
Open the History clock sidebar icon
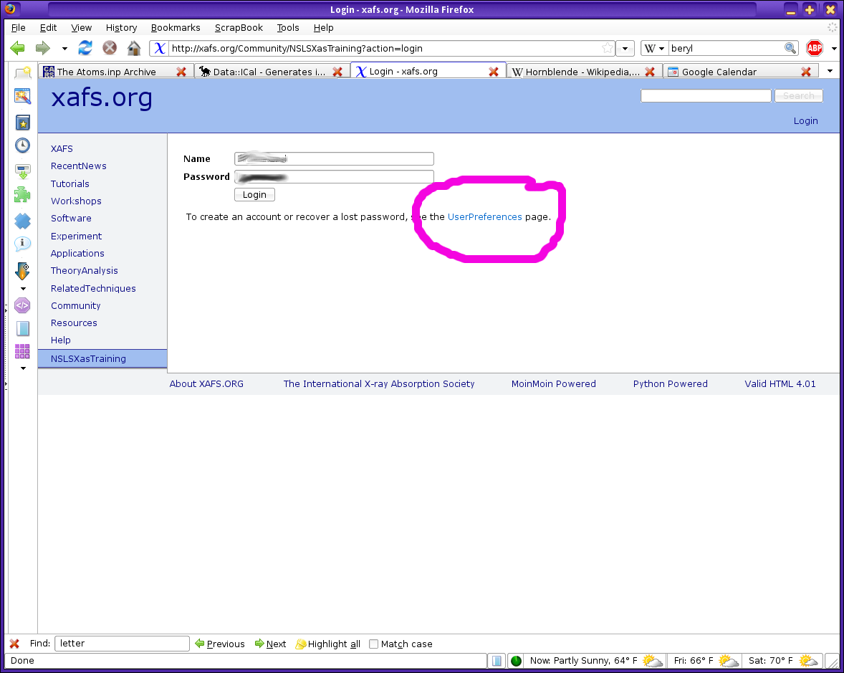pyautogui.click(x=23, y=145)
